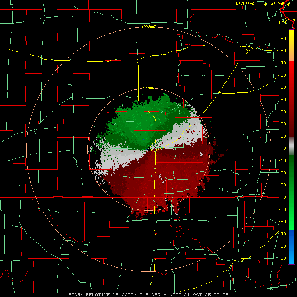Click the "00:05" time in caption
Image resolution: width=297 pixels, height=297 pixels.
[x=221, y=295]
